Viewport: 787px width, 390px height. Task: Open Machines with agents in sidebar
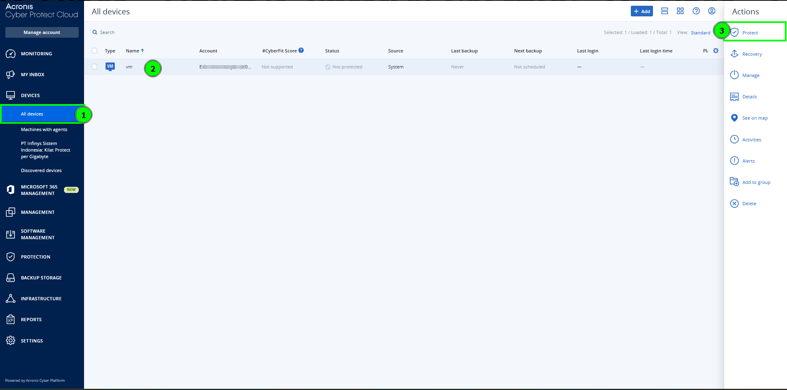coord(44,129)
